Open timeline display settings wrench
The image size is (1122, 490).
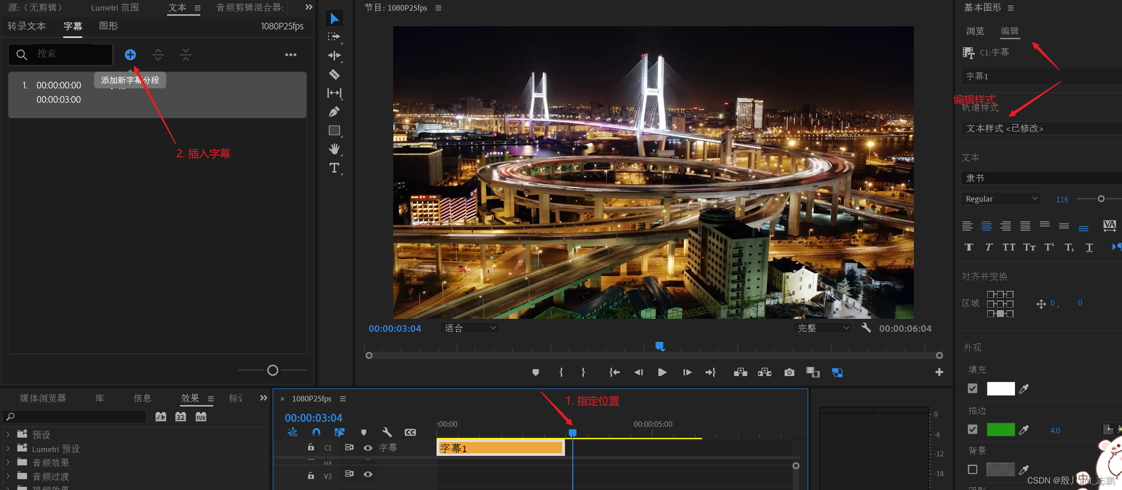387,432
